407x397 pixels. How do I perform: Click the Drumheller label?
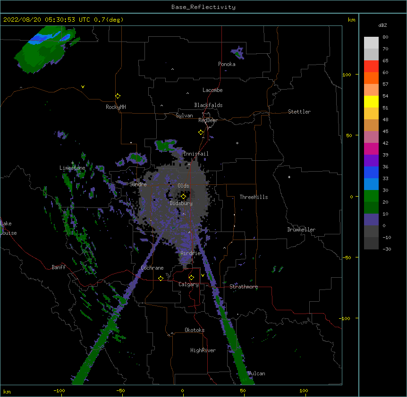(301, 230)
